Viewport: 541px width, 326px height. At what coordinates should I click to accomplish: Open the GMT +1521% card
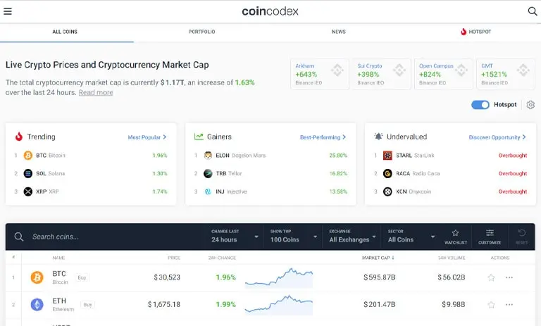506,74
